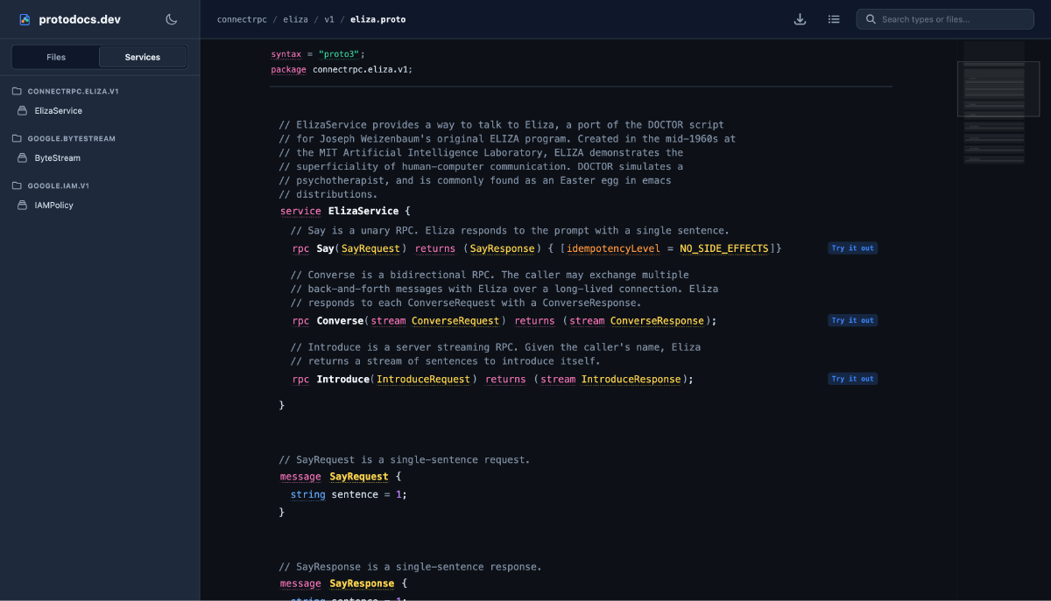This screenshot has width=1051, height=601.
Task: Focus the Search types or files field
Action: pyautogui.click(x=945, y=19)
